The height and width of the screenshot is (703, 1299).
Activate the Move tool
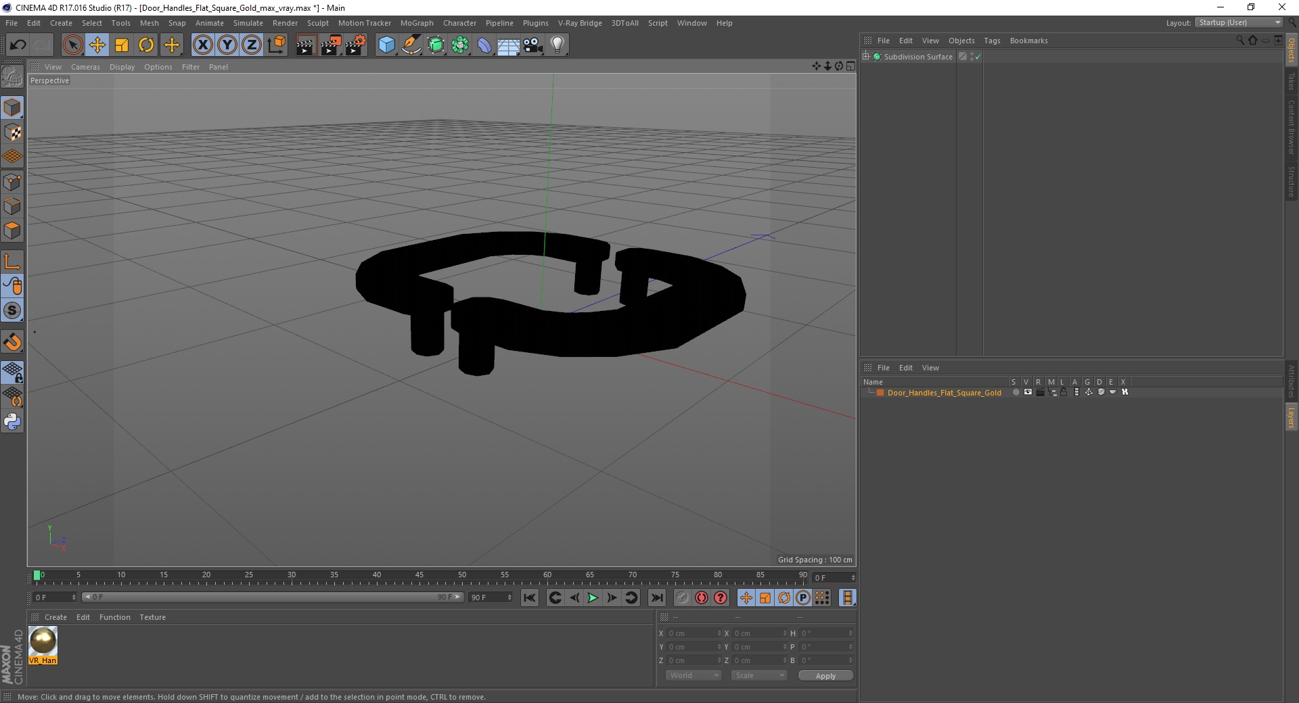pos(97,45)
